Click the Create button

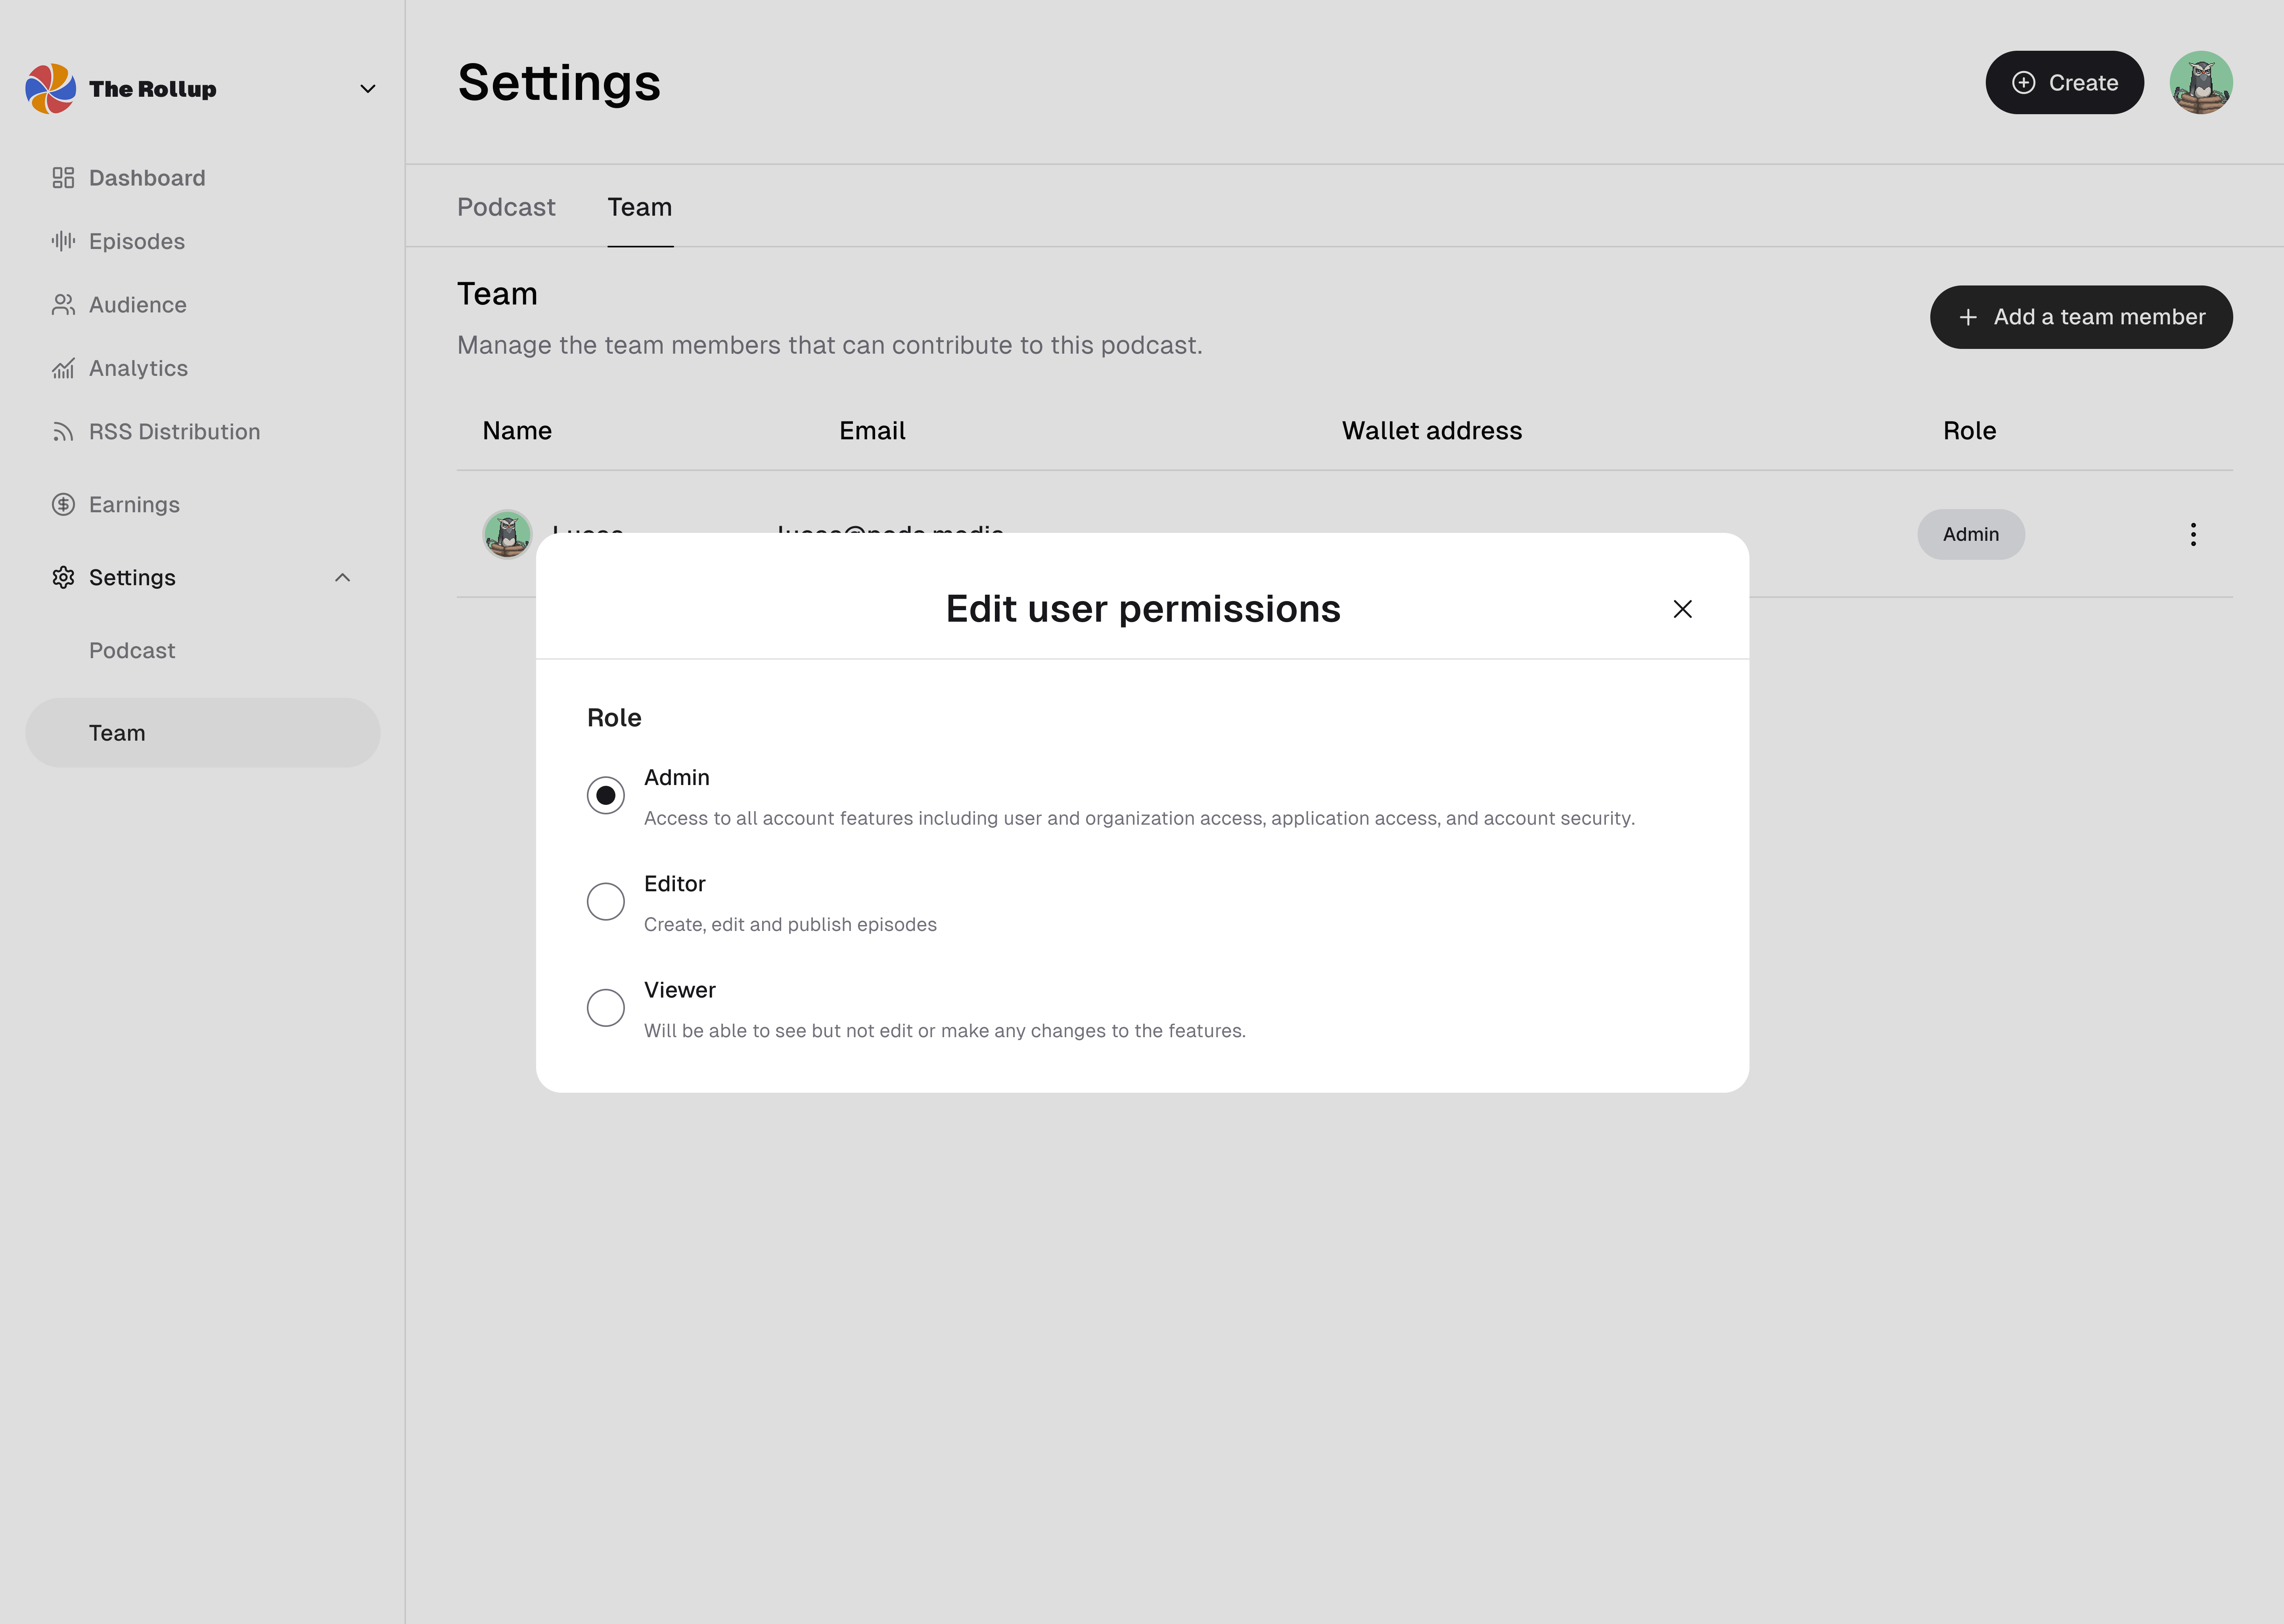point(2064,82)
